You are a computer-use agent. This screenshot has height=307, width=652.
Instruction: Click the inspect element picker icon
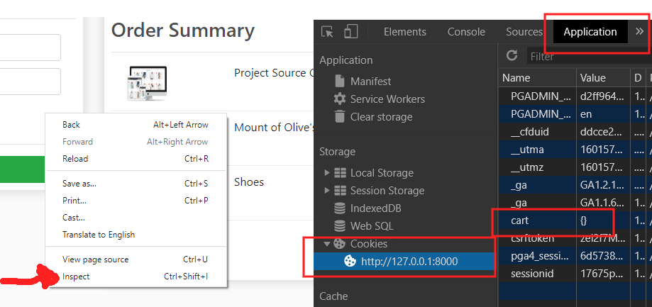click(327, 32)
